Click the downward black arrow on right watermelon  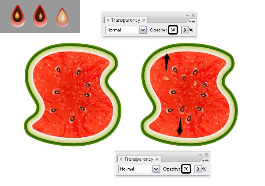pos(180,127)
